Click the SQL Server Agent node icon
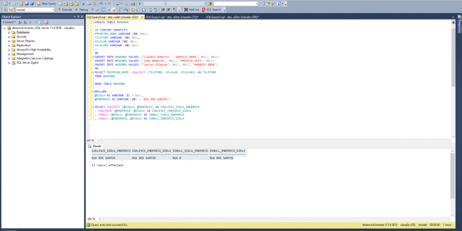 (14, 62)
